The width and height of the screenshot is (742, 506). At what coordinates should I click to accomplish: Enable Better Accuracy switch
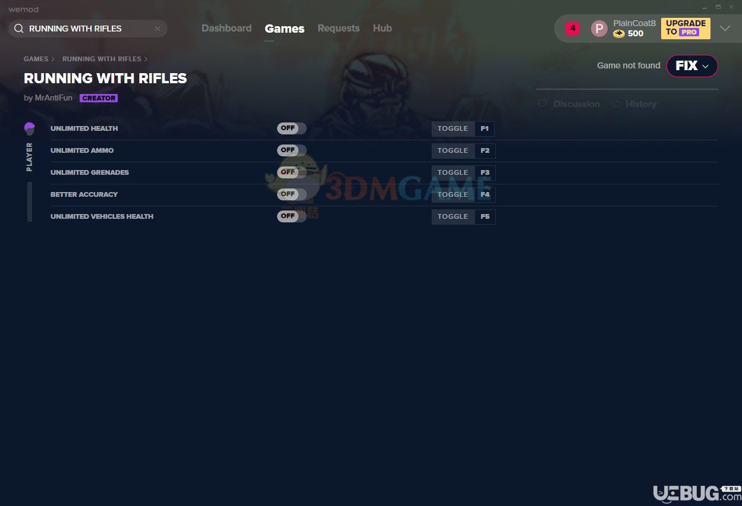pos(292,194)
